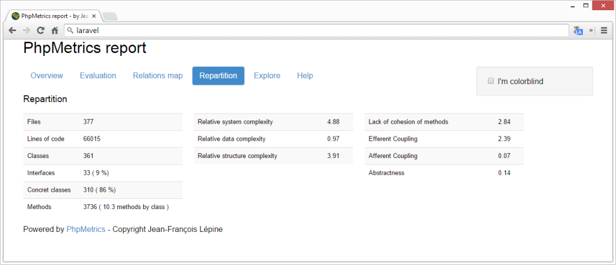Viewport: 616px width, 265px height.
Task: Click the browser back arrow
Action: click(x=12, y=31)
